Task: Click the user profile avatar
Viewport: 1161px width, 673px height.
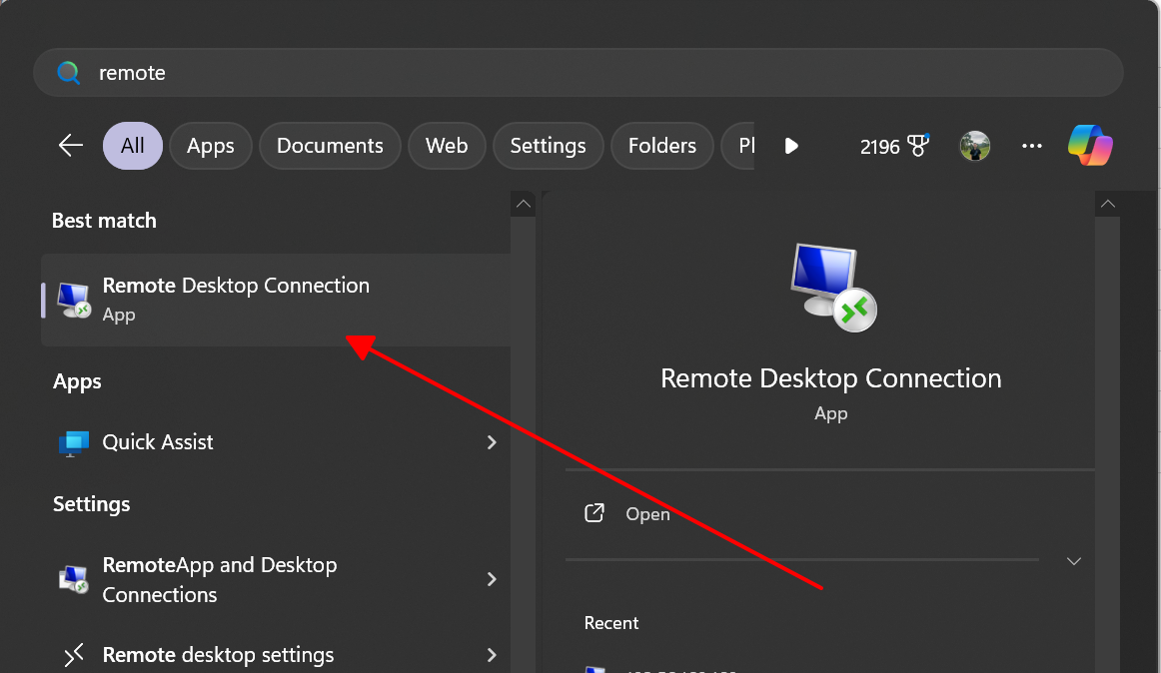Action: (x=974, y=147)
